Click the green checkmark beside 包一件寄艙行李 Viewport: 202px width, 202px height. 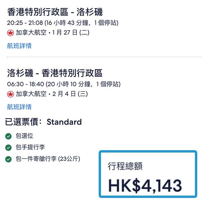click(8, 159)
